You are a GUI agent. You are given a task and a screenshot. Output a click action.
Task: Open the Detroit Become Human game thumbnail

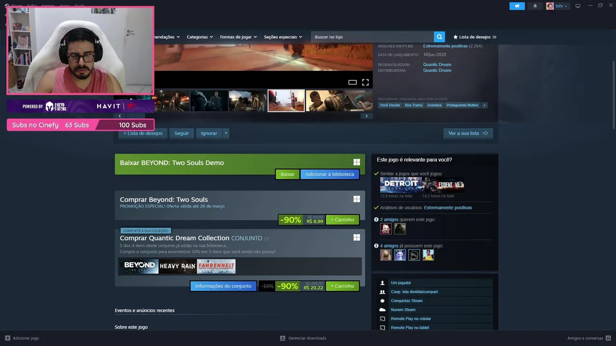click(401, 185)
